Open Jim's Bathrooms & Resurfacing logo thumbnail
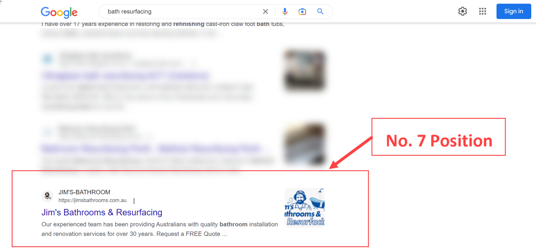Image resolution: width=536 pixels, height=251 pixels. pyautogui.click(x=305, y=207)
